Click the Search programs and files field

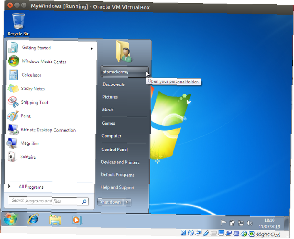(49, 201)
